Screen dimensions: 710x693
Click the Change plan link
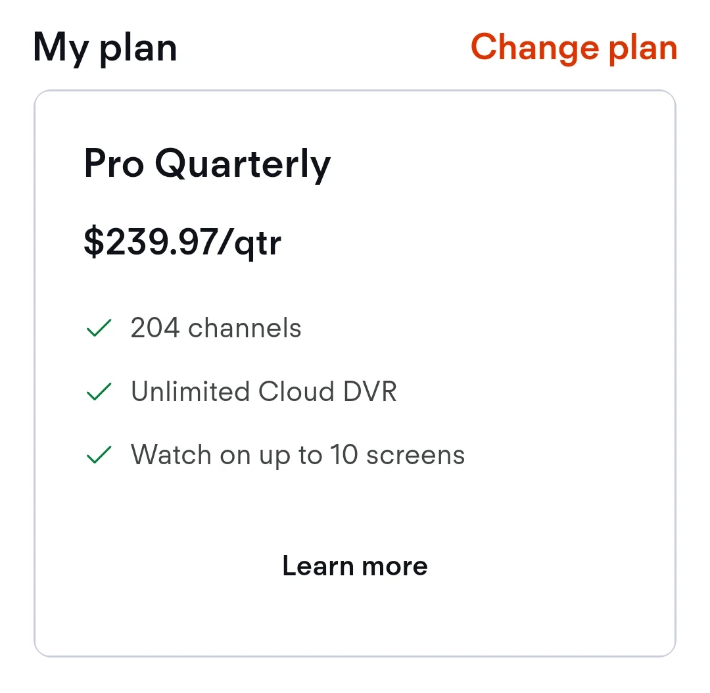pyautogui.click(x=574, y=49)
